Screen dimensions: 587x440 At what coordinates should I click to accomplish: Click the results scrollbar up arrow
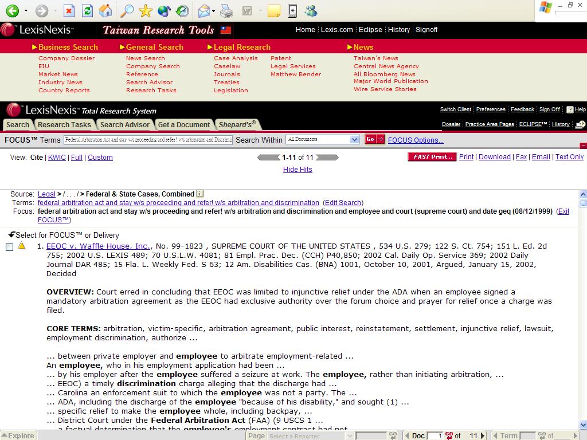[583, 194]
